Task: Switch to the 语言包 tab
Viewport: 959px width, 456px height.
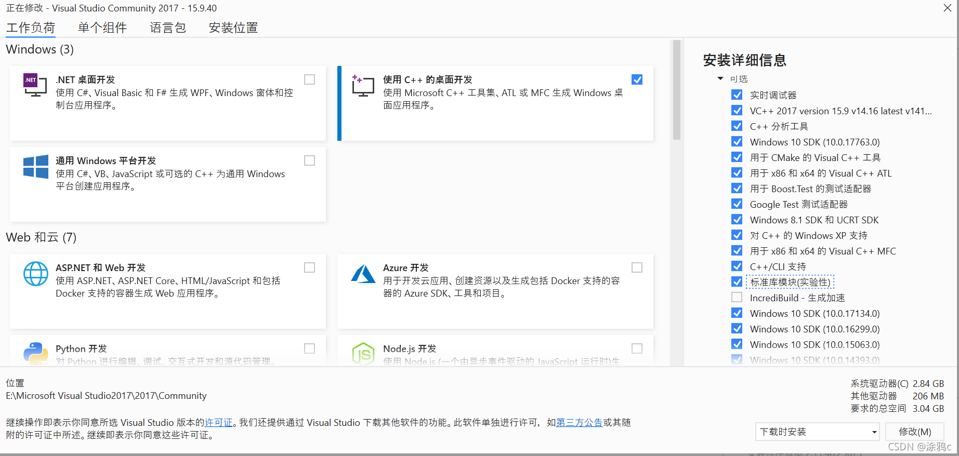Action: click(168, 28)
